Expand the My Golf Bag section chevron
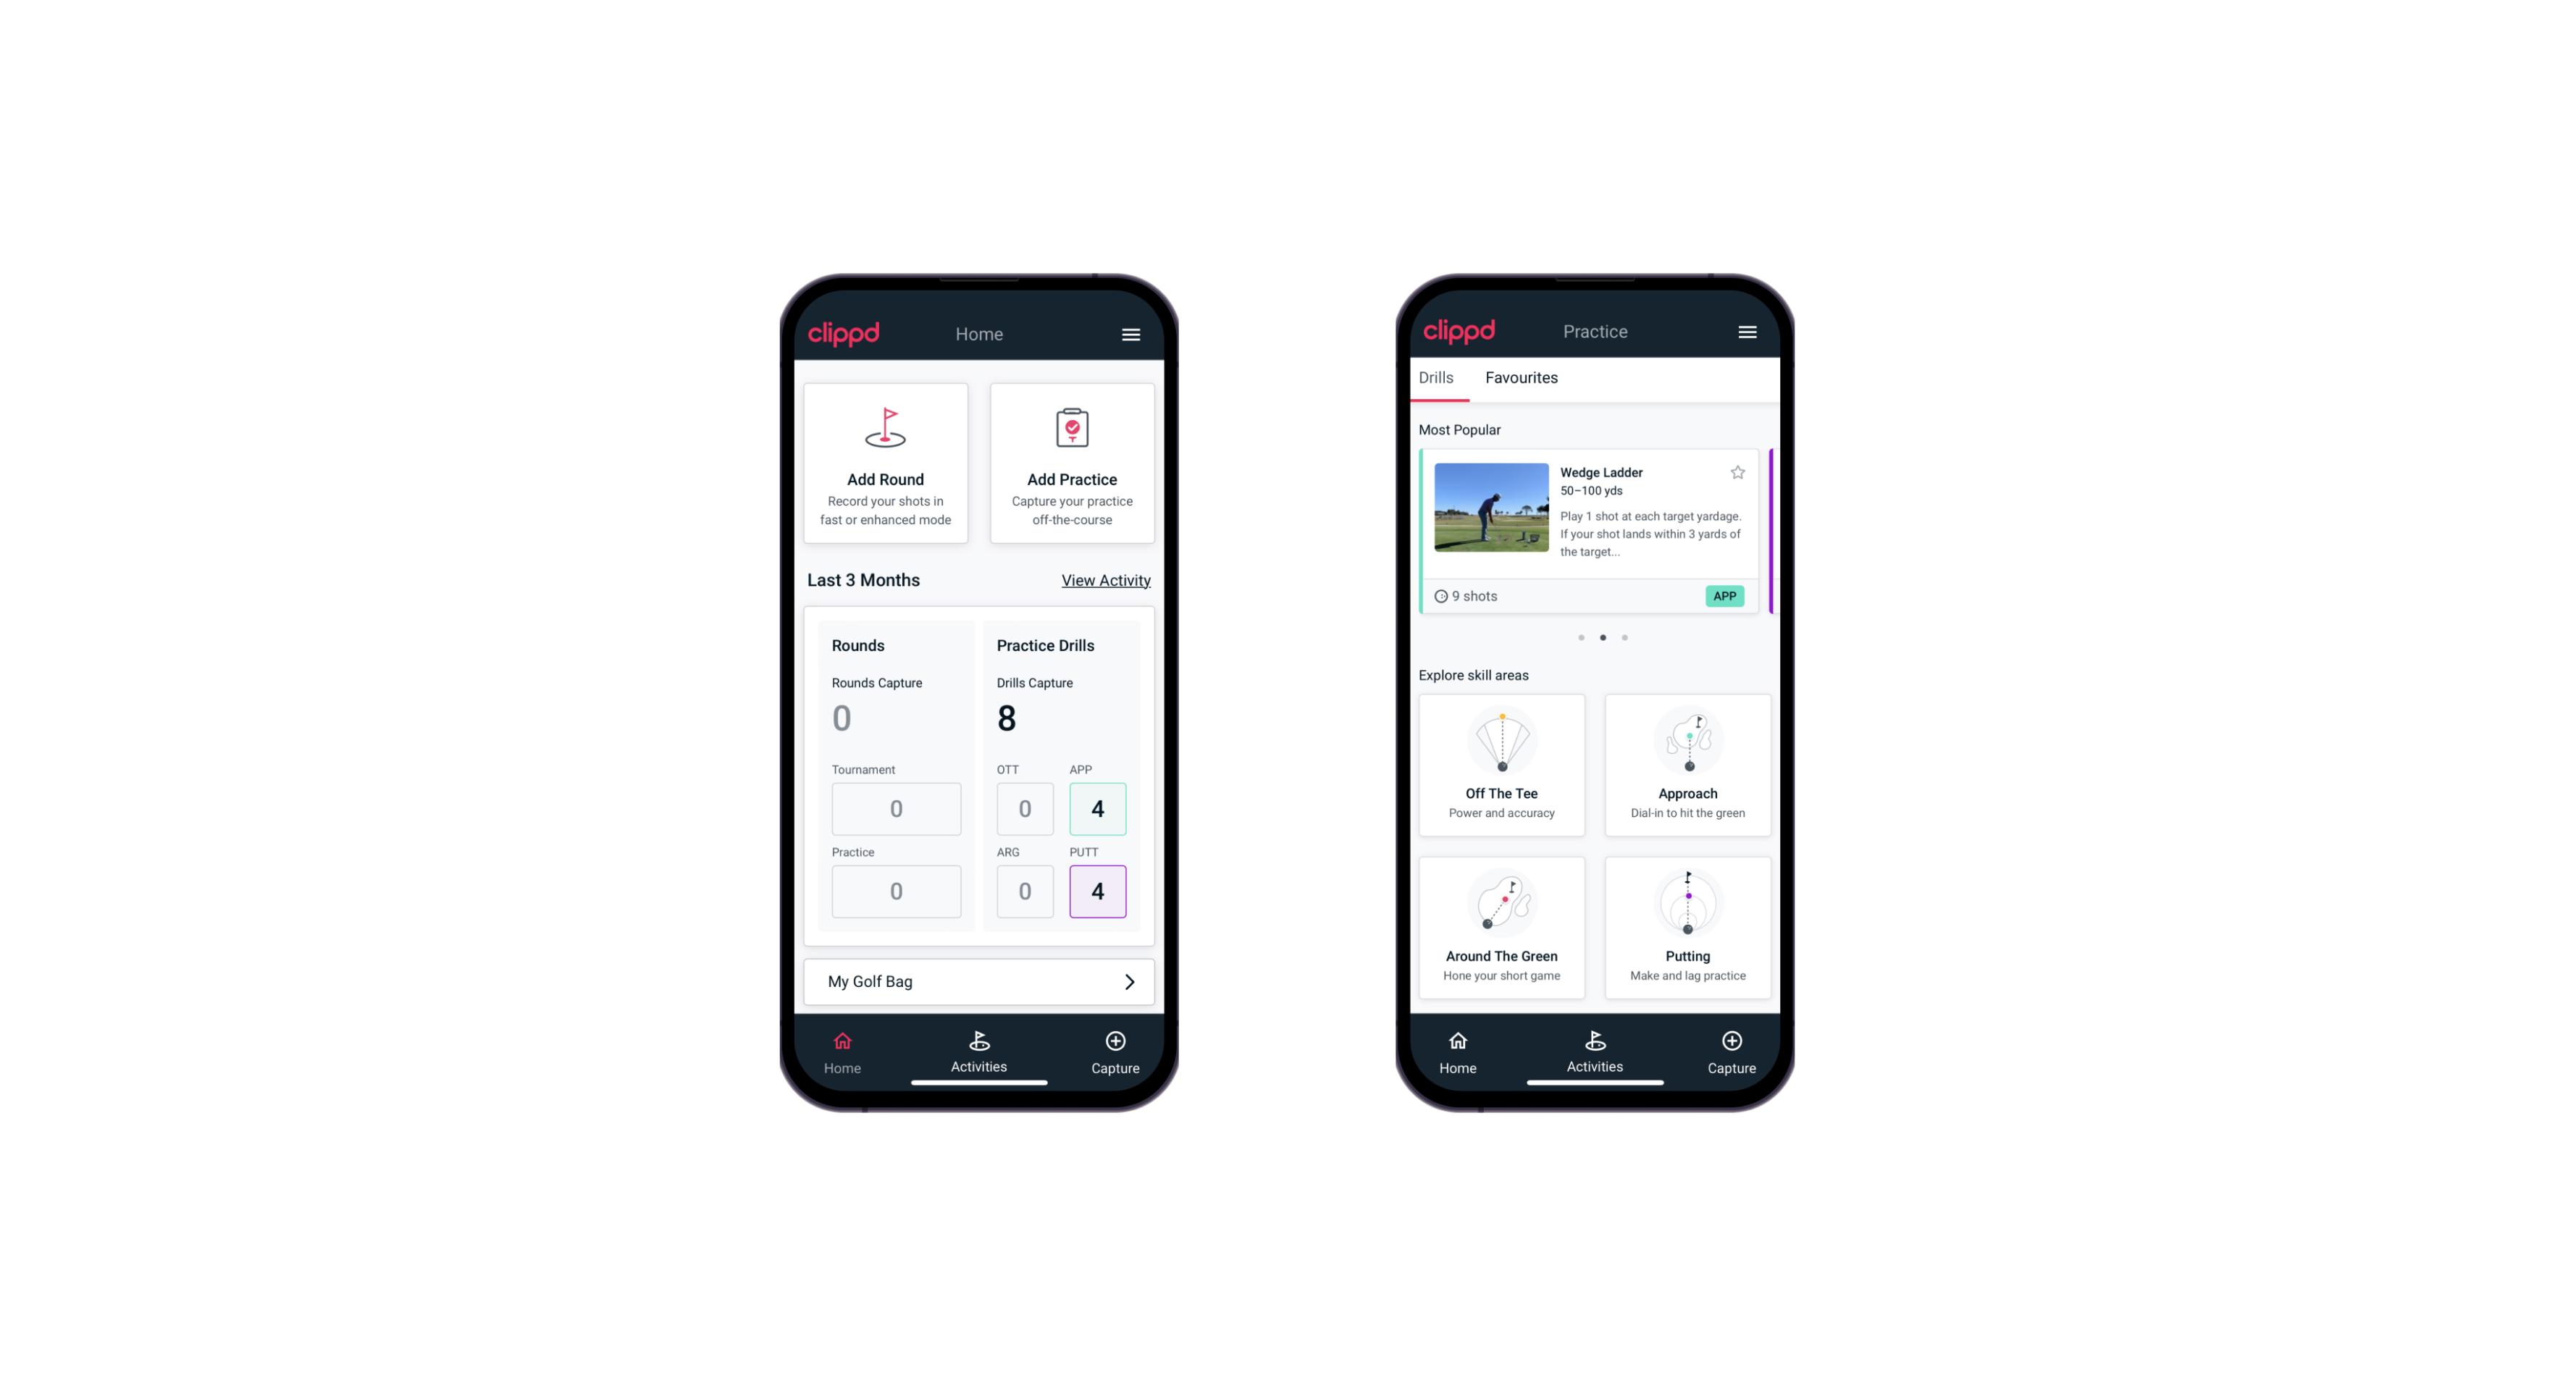 point(1128,980)
